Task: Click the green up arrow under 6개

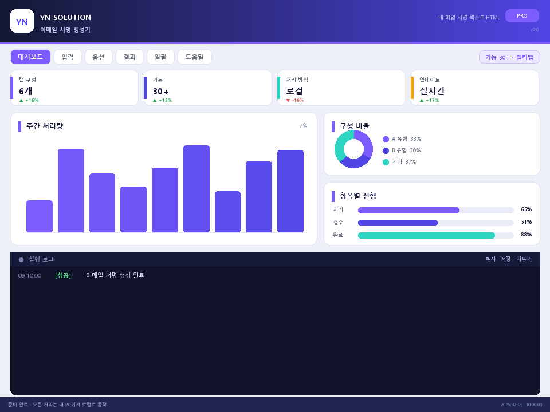Action: [21, 101]
